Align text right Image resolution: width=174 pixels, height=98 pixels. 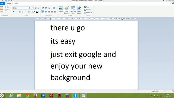pyautogui.click(x=49, y=12)
